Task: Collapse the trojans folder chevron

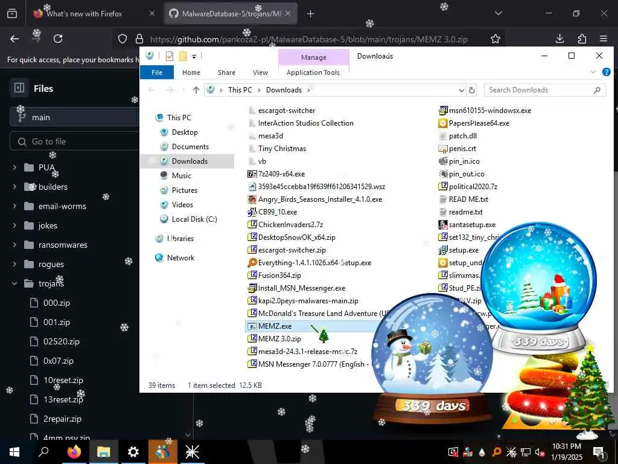Action: click(14, 283)
